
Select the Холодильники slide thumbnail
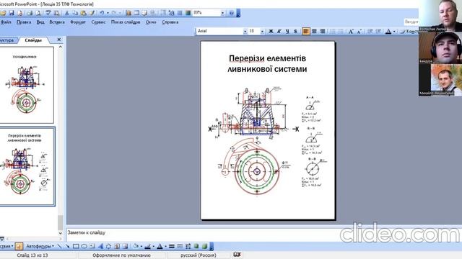coord(27,85)
